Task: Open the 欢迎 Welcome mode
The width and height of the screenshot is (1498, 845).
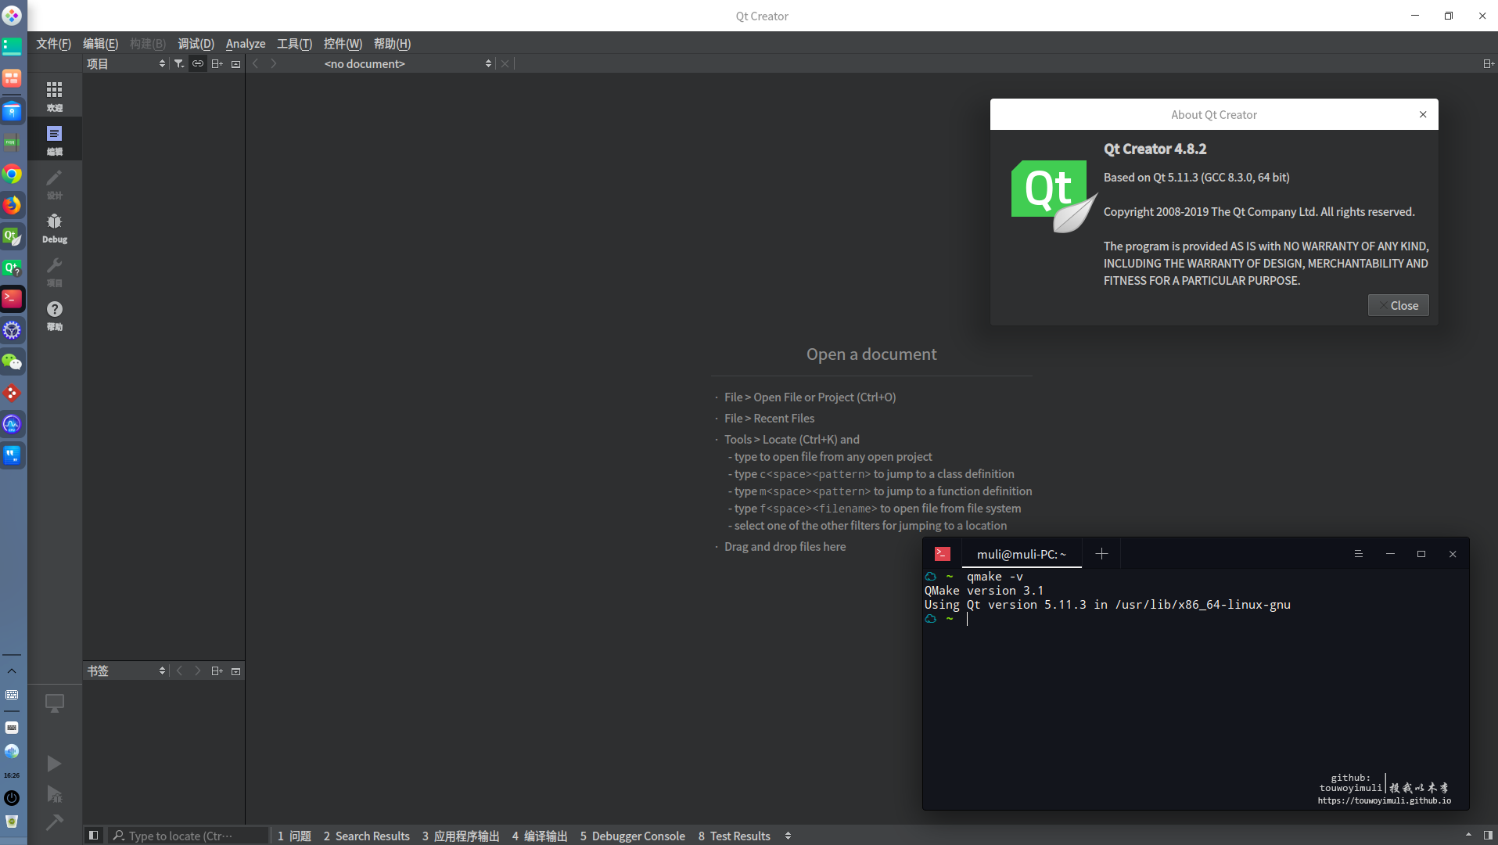Action: click(54, 96)
